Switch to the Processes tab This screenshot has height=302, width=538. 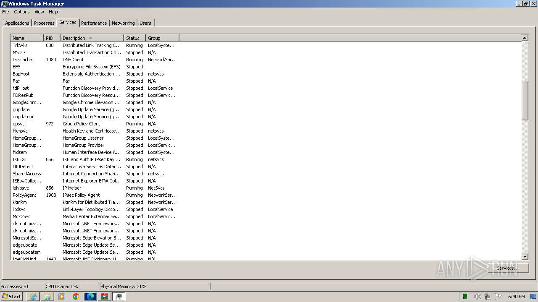(44, 23)
